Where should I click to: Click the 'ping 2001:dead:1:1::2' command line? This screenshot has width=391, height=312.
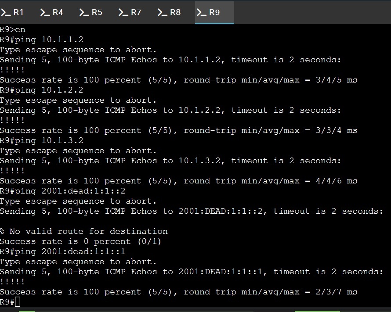(62, 191)
